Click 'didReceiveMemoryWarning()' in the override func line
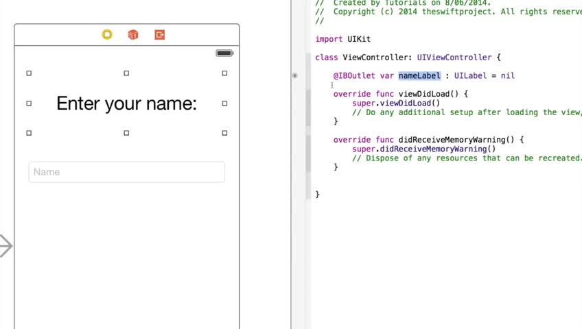 pos(456,140)
